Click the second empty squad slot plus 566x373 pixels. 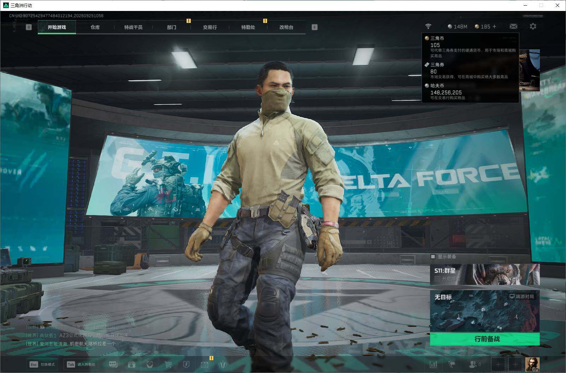coord(515,364)
